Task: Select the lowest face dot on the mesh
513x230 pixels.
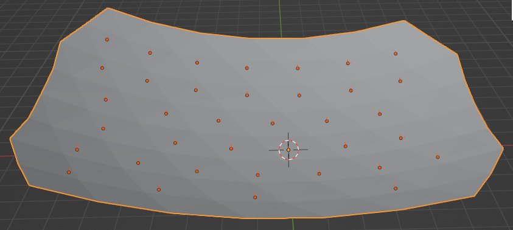Action: click(x=255, y=197)
